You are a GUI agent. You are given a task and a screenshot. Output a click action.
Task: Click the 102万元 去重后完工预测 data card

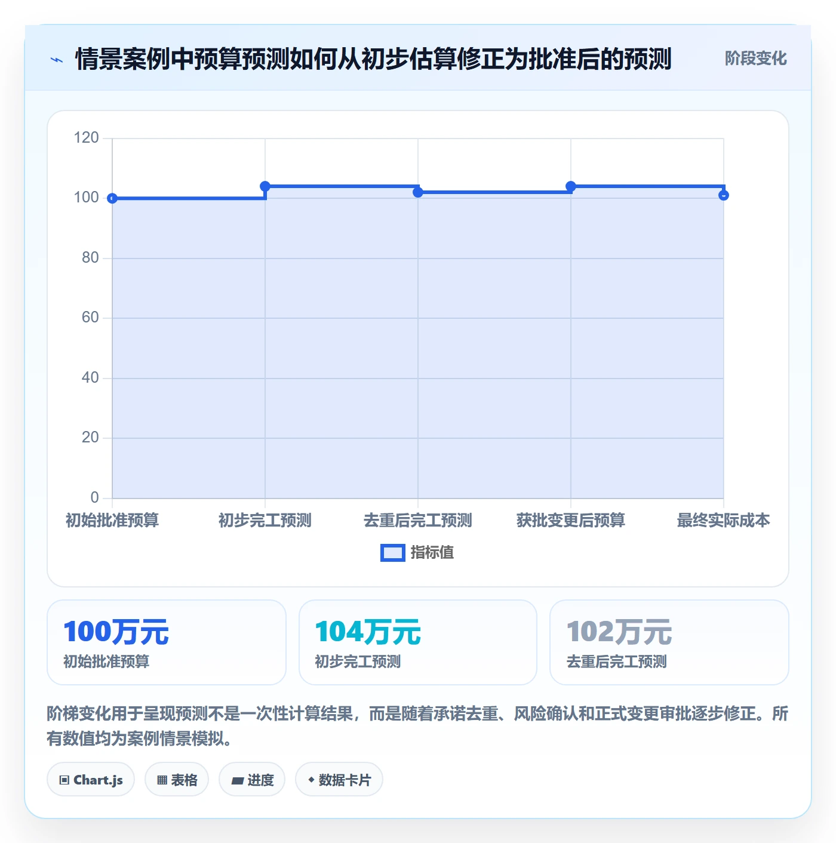(669, 642)
